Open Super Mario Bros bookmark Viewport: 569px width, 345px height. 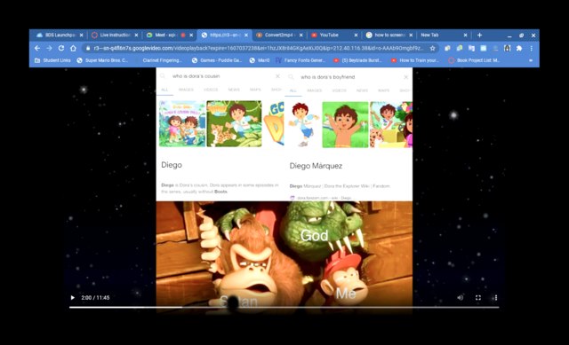(x=103, y=60)
